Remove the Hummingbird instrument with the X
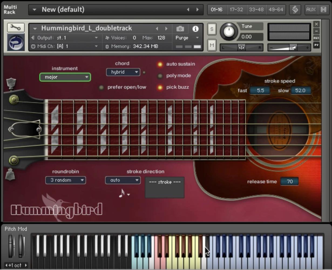Image resolution: width=332 pixels, height=270 pixels. (x=316, y=24)
